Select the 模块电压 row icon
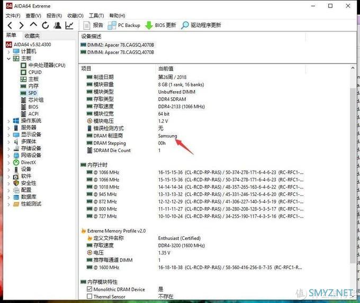This screenshot has height=303, width=360. tap(89, 121)
